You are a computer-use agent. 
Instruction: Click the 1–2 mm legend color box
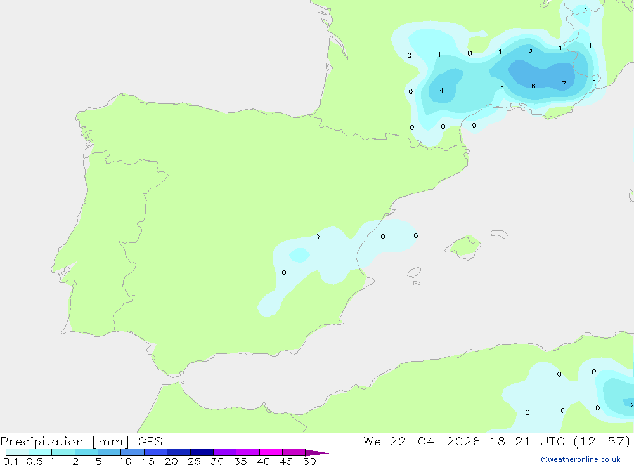pyautogui.click(x=63, y=452)
